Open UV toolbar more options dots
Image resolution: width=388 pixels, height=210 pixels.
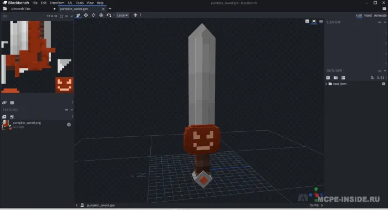click(x=73, y=103)
